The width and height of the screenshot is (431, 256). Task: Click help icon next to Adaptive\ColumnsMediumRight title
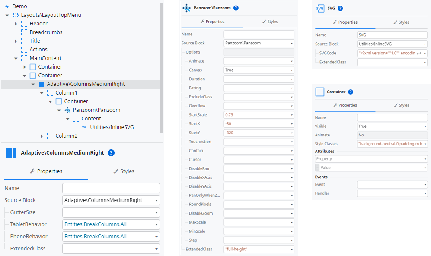[111, 152]
